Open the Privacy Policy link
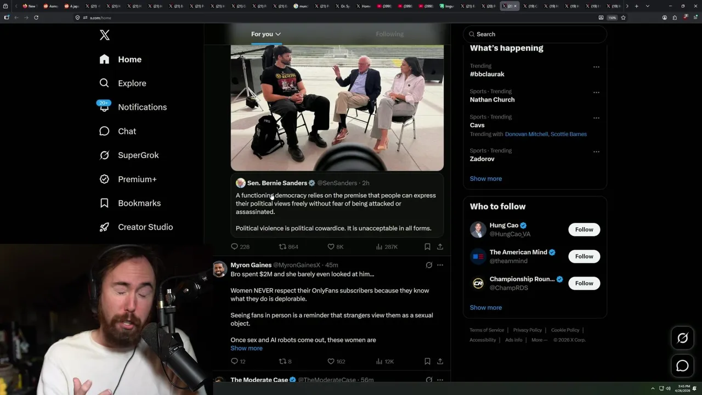The height and width of the screenshot is (395, 702). (527, 330)
